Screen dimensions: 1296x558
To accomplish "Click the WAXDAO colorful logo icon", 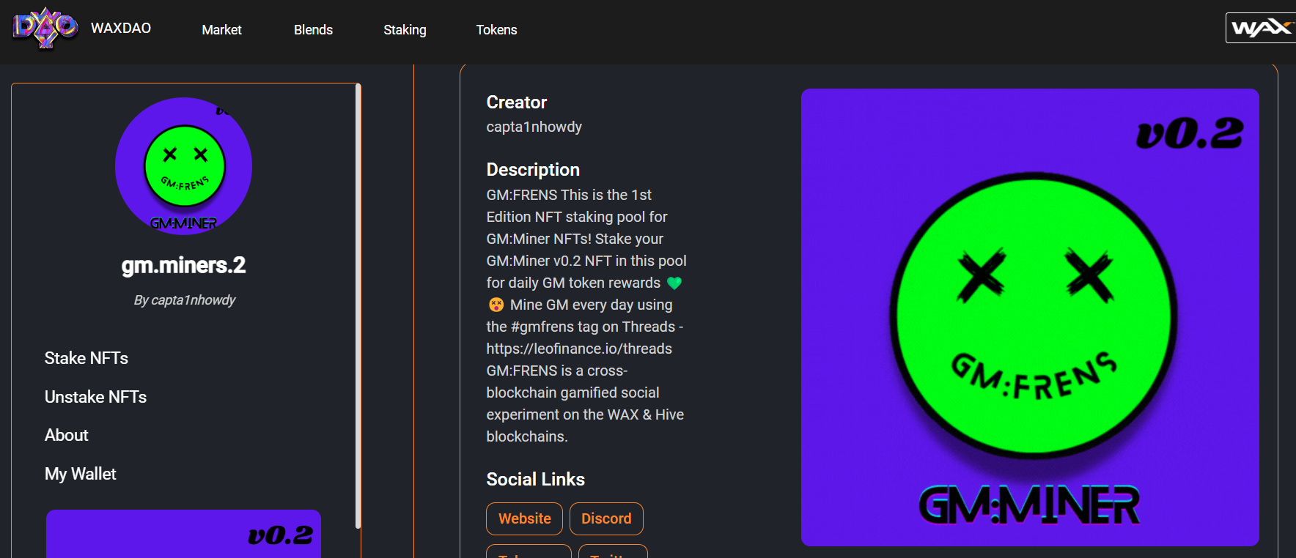I will (45, 28).
